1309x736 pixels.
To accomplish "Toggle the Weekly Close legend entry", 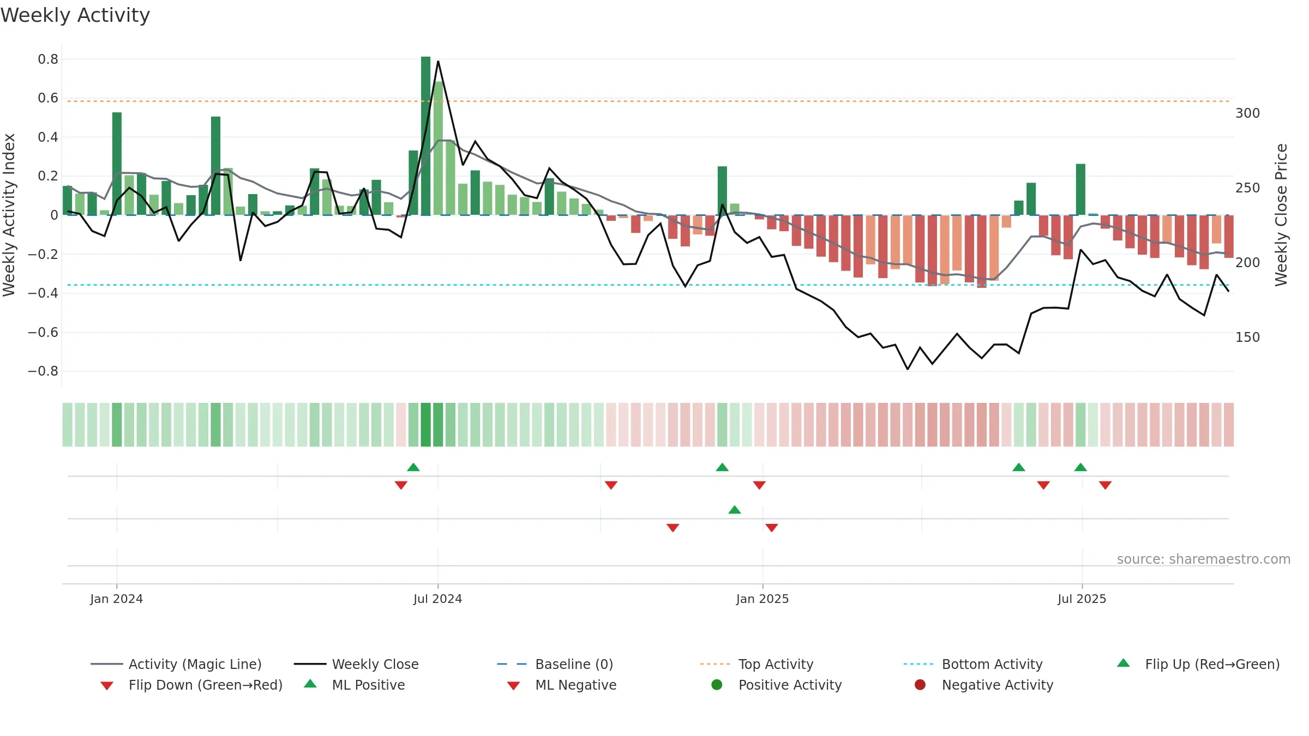I will click(356, 664).
